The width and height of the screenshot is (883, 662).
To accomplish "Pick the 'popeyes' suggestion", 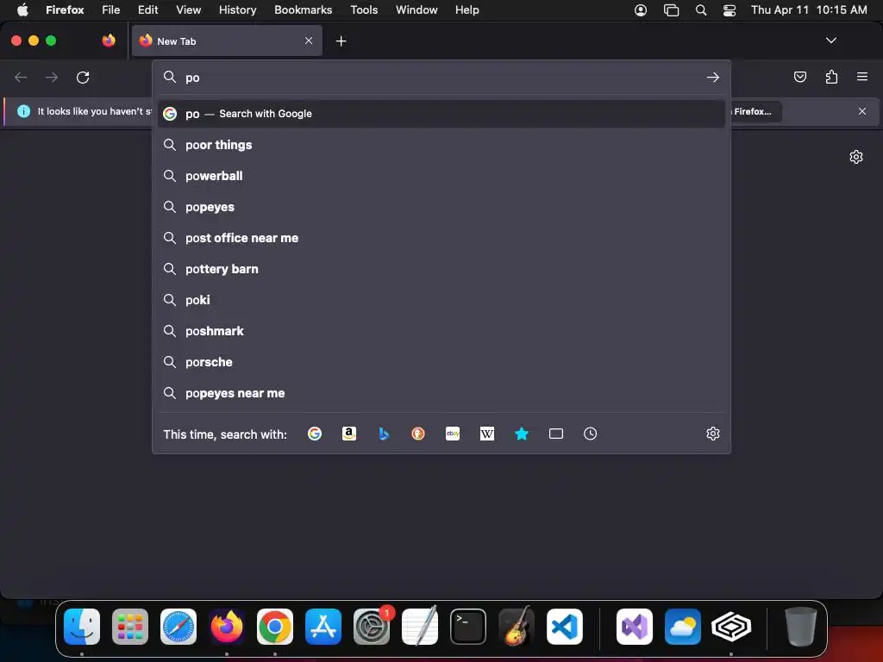I will (x=441, y=207).
